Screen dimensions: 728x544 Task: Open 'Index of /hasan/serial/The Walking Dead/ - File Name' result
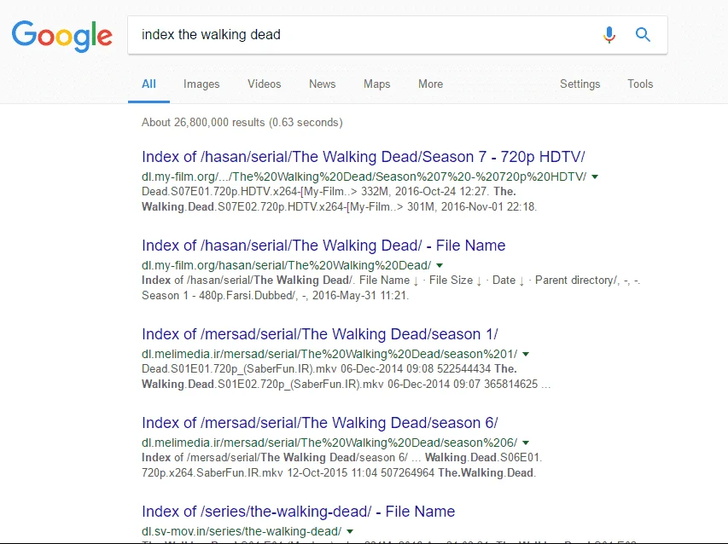[x=323, y=246]
